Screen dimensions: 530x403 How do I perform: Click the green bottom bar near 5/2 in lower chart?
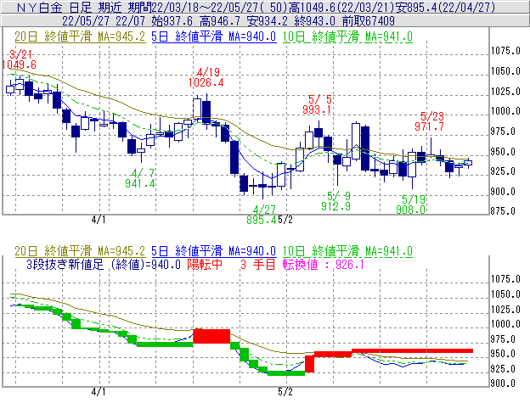pos(286,373)
